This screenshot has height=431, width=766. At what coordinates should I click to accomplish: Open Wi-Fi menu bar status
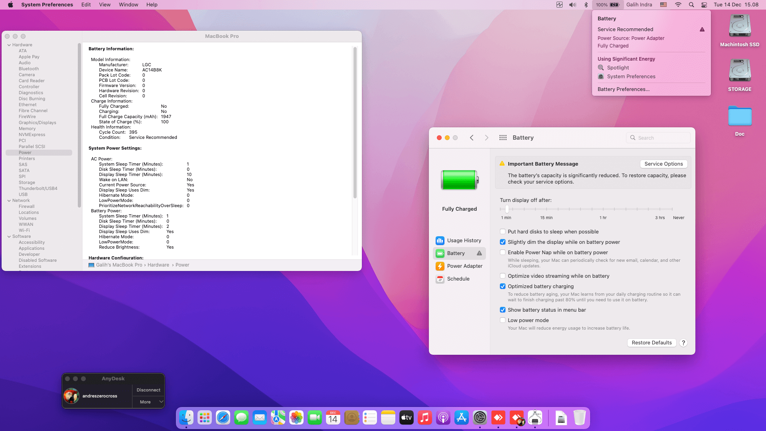click(678, 5)
